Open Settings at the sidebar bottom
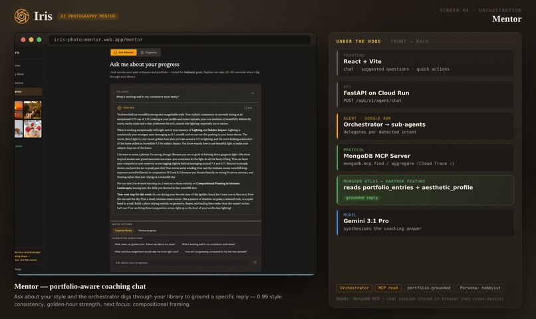Image resolution: width=536 pixels, height=319 pixels. click(18, 269)
